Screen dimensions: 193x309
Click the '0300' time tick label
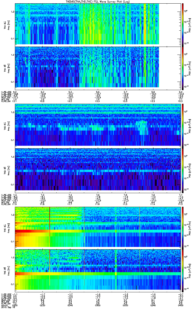(x=98, y=305)
